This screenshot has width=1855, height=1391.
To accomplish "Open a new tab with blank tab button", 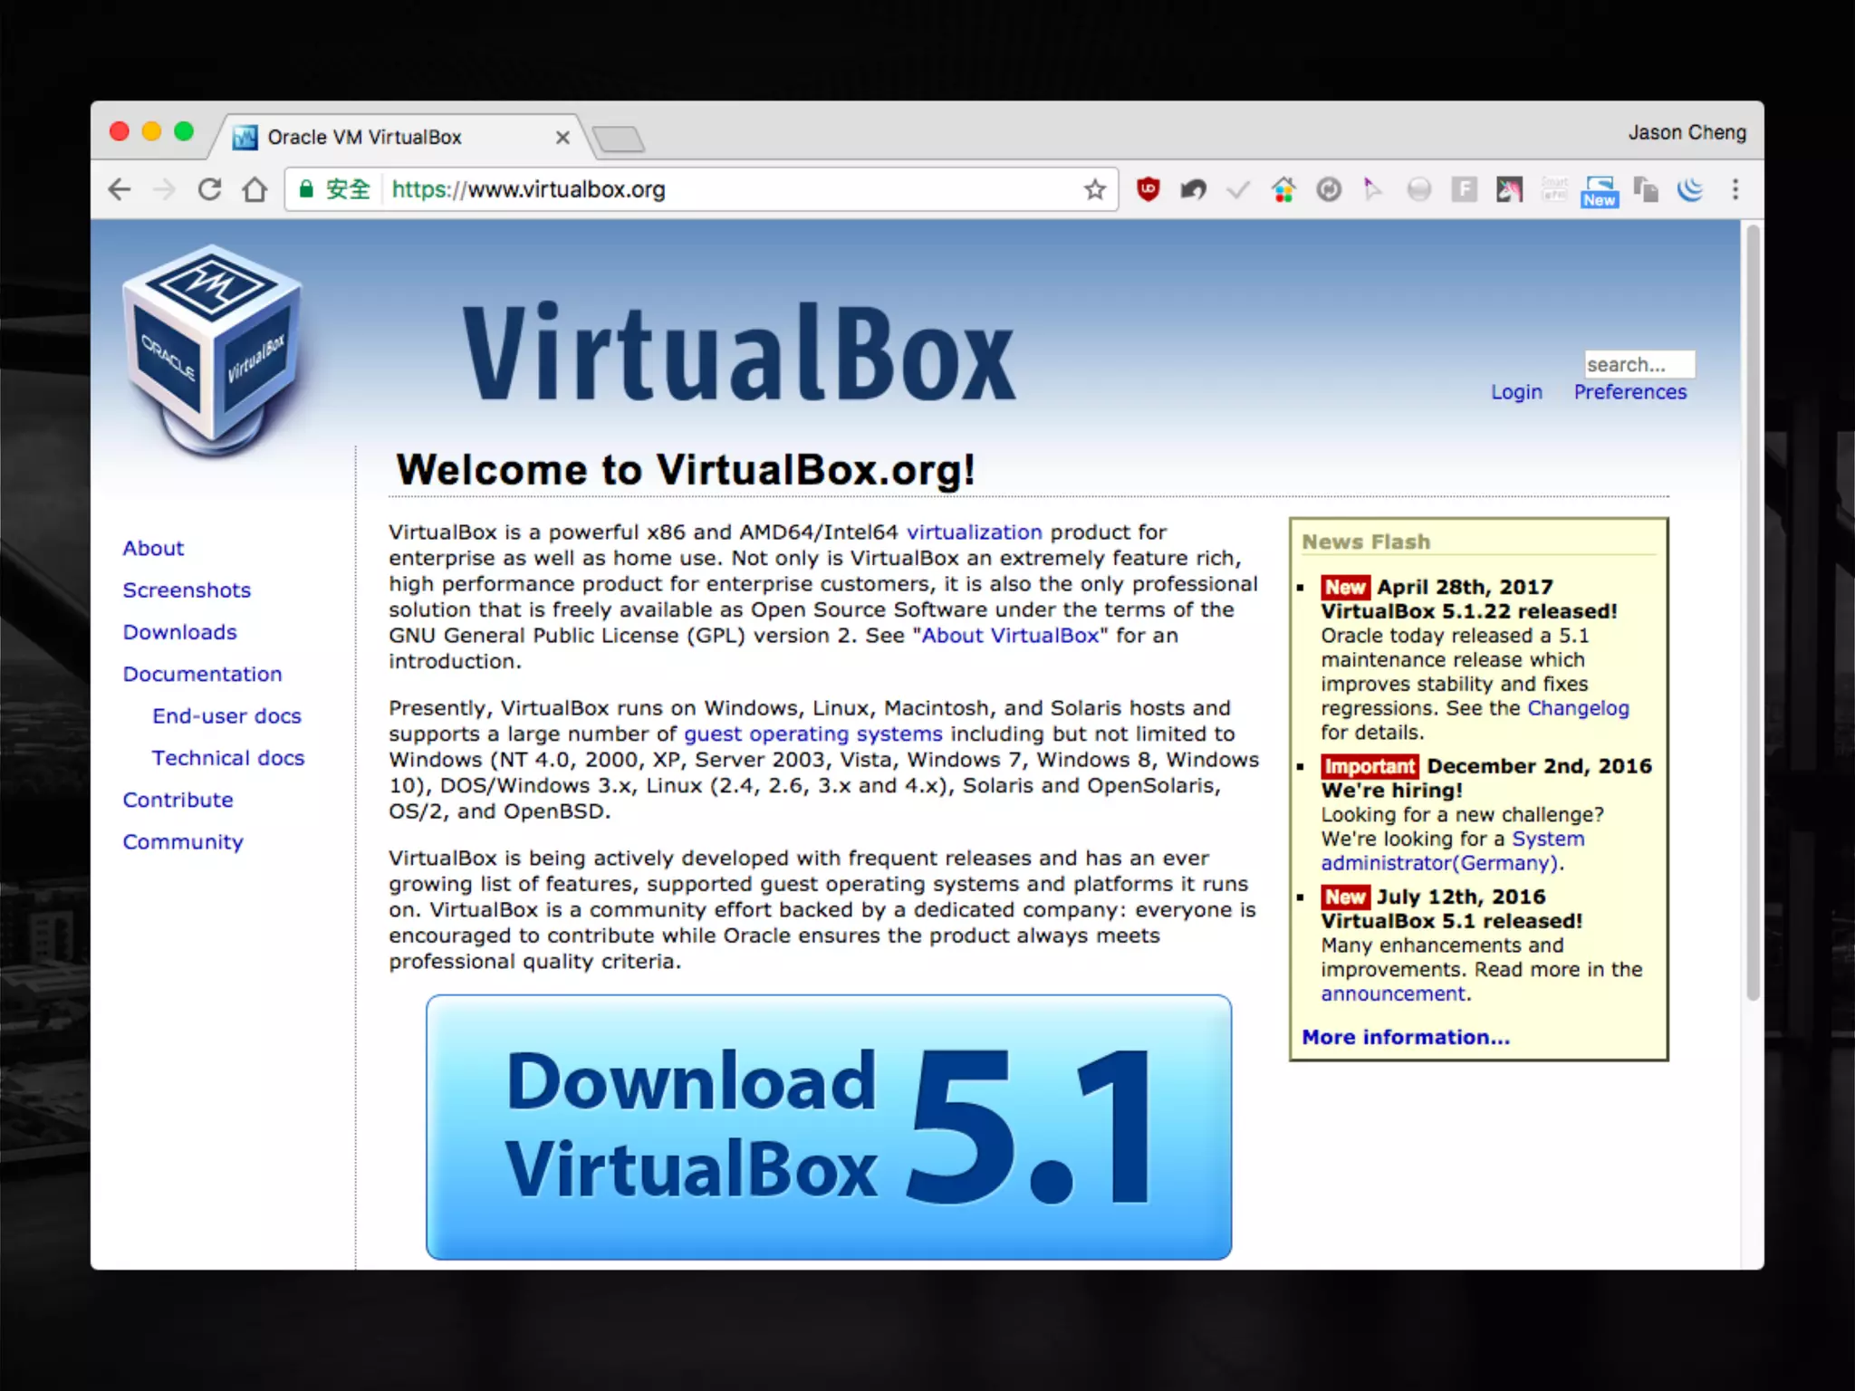I will tap(619, 139).
